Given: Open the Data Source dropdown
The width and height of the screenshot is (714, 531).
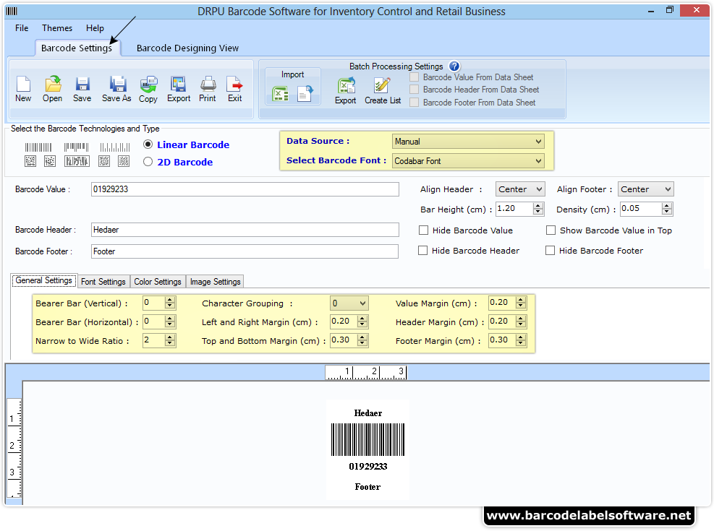Looking at the screenshot, I should coord(468,142).
